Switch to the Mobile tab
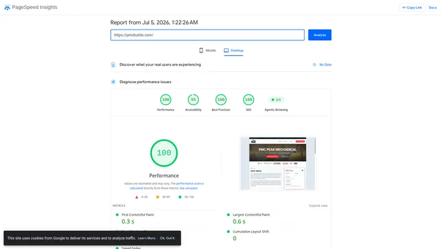This screenshot has width=442, height=249. click(x=207, y=50)
